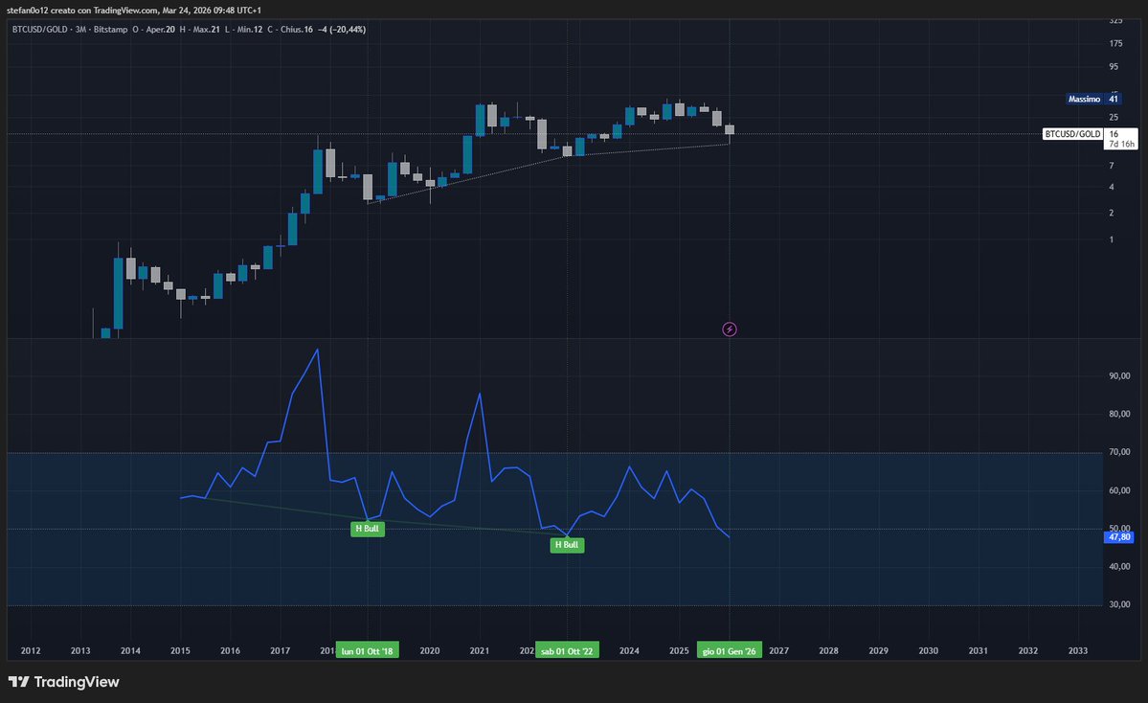Select the H Bull label near 2018

[368, 529]
